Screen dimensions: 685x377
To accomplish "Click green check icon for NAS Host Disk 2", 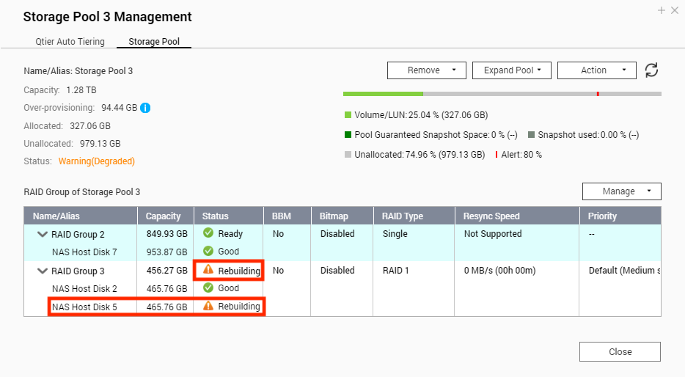I will point(208,288).
